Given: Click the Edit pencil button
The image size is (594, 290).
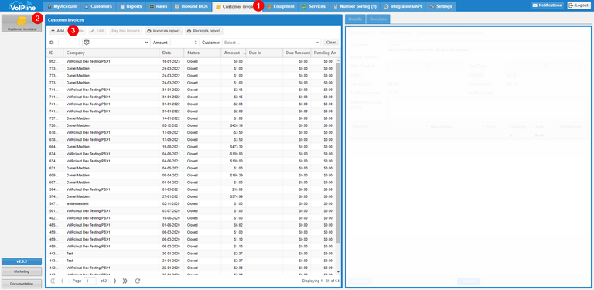Looking at the screenshot, I should coord(97,31).
